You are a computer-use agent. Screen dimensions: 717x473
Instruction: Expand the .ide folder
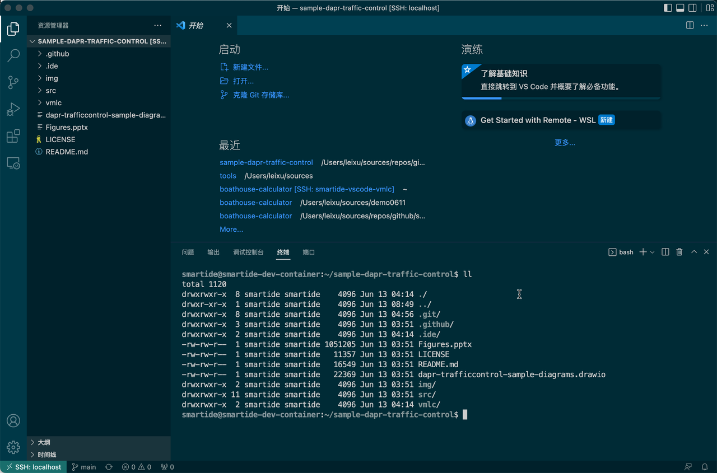point(99,66)
